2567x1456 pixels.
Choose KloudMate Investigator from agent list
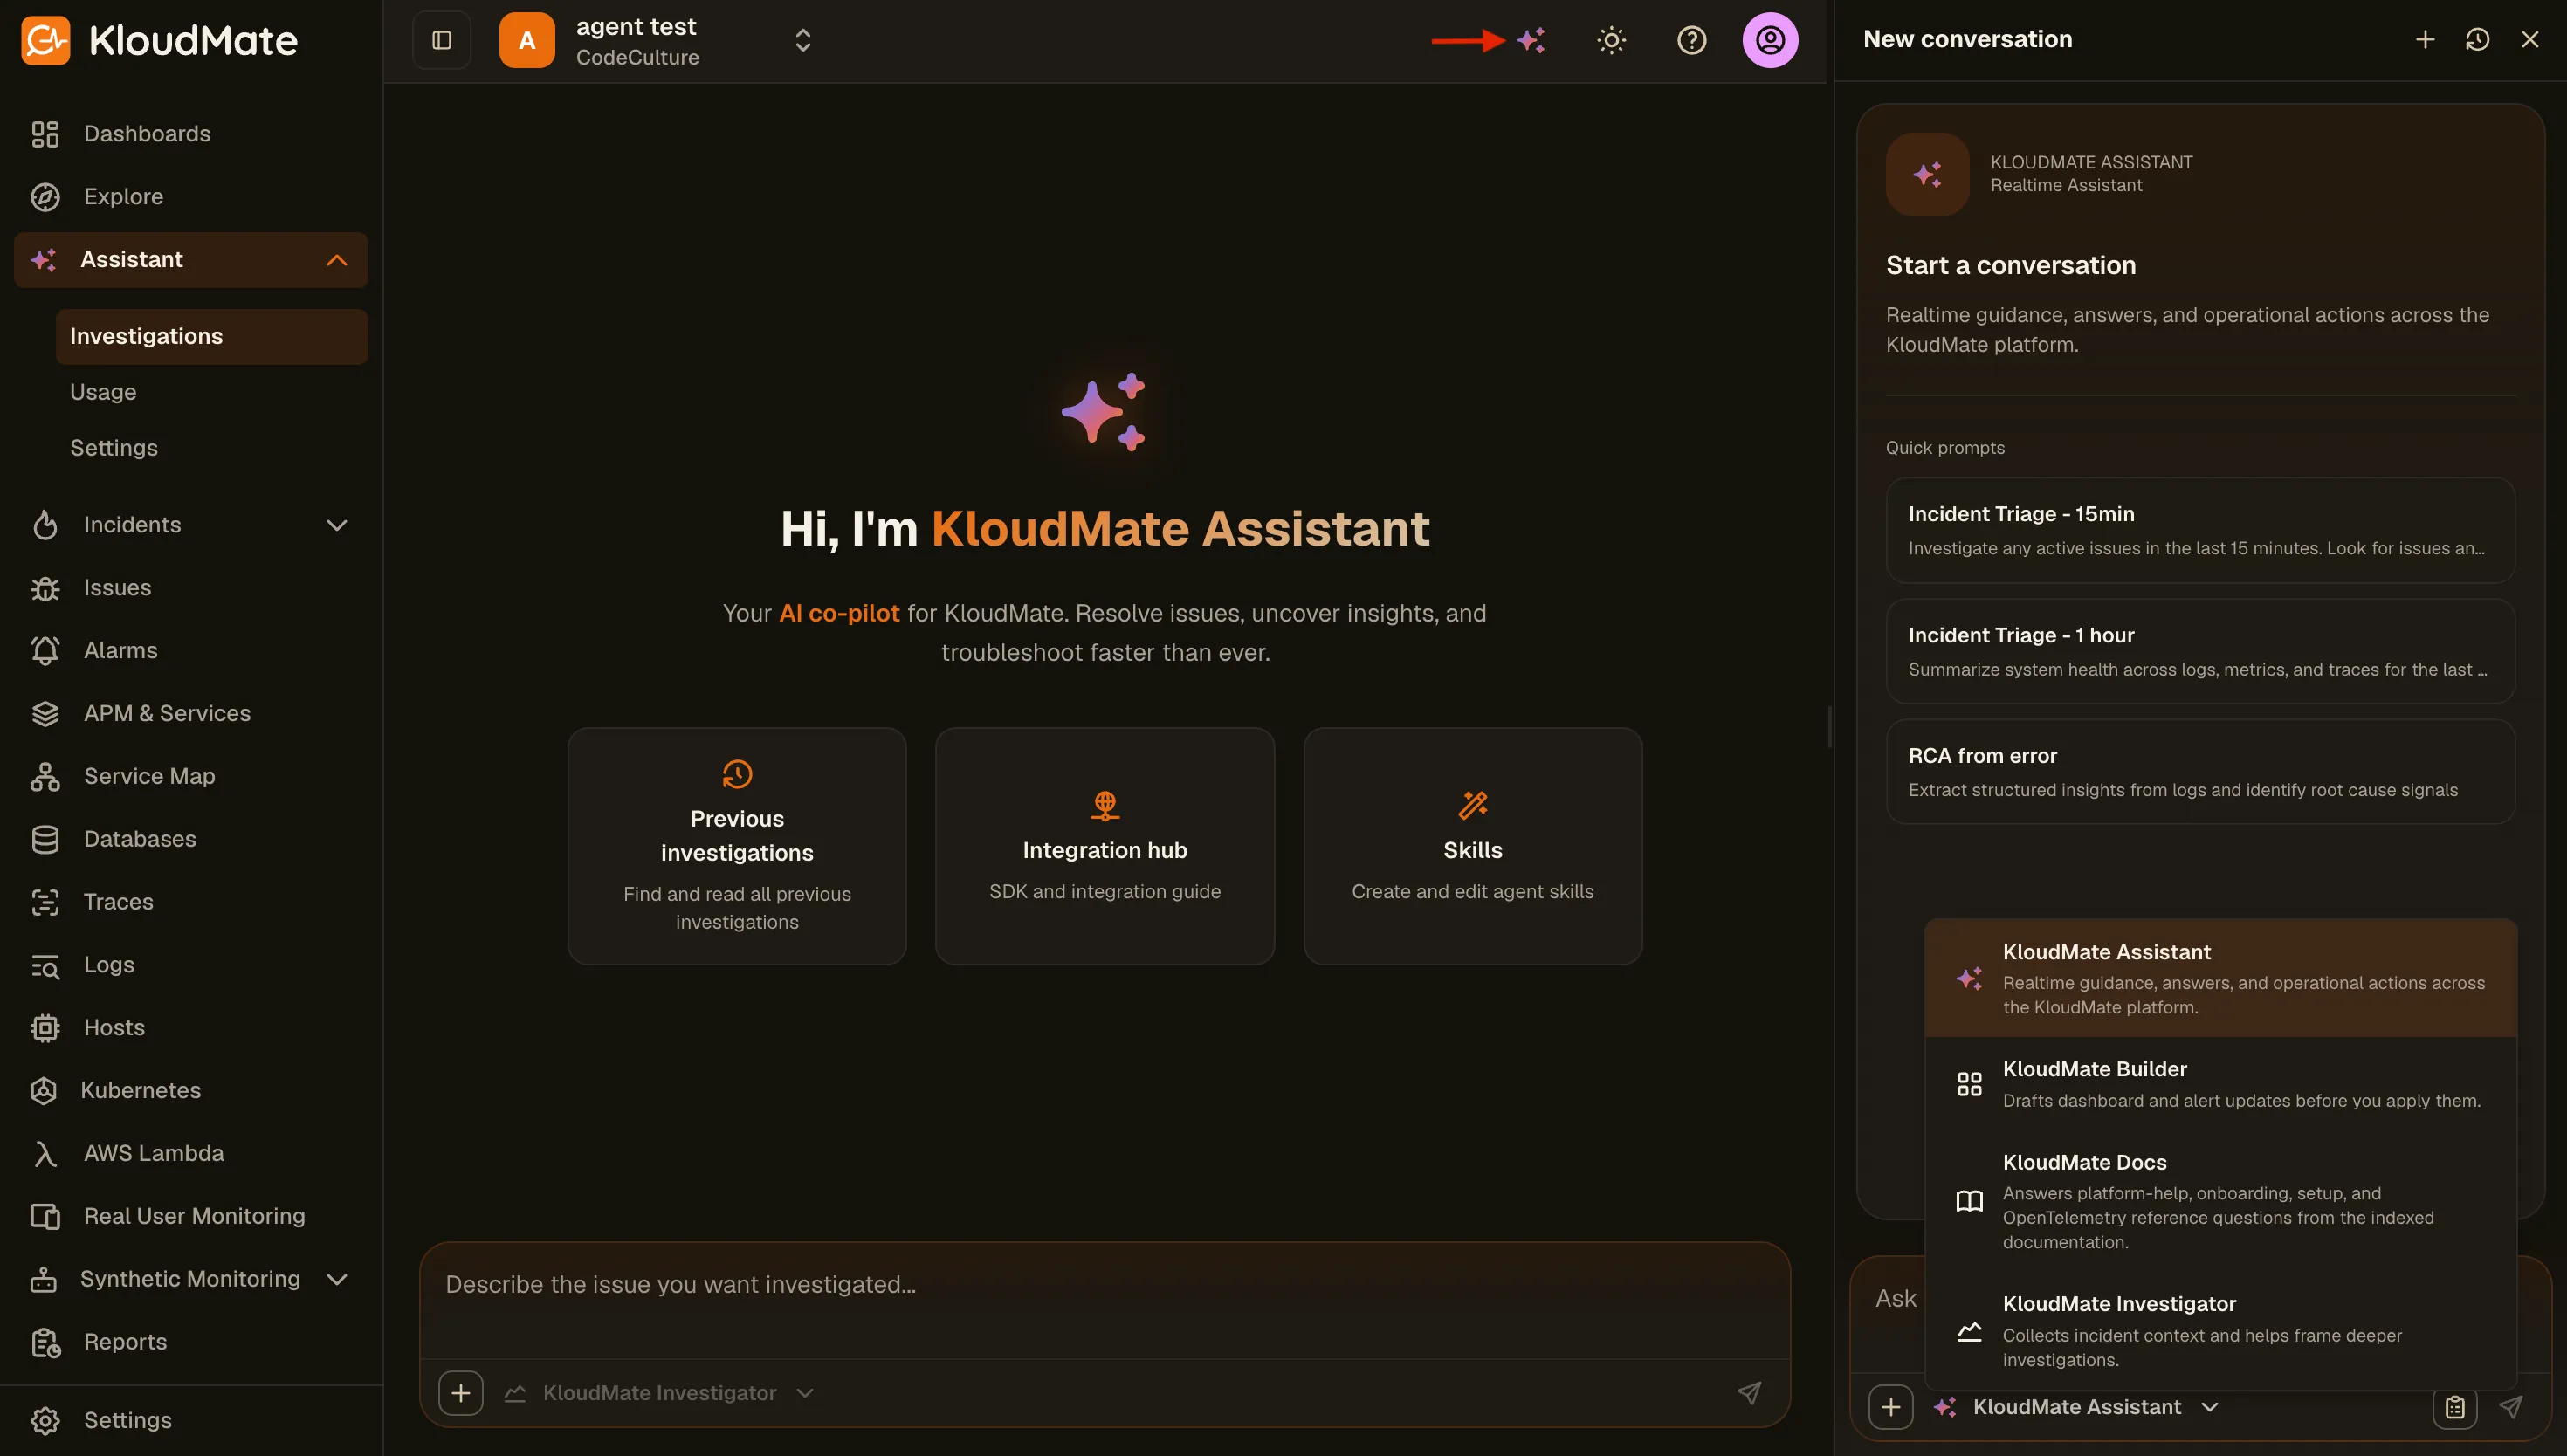(x=2220, y=1331)
